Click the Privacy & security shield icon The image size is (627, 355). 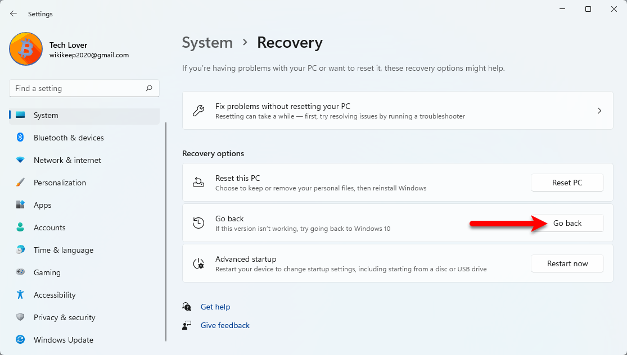(x=20, y=317)
